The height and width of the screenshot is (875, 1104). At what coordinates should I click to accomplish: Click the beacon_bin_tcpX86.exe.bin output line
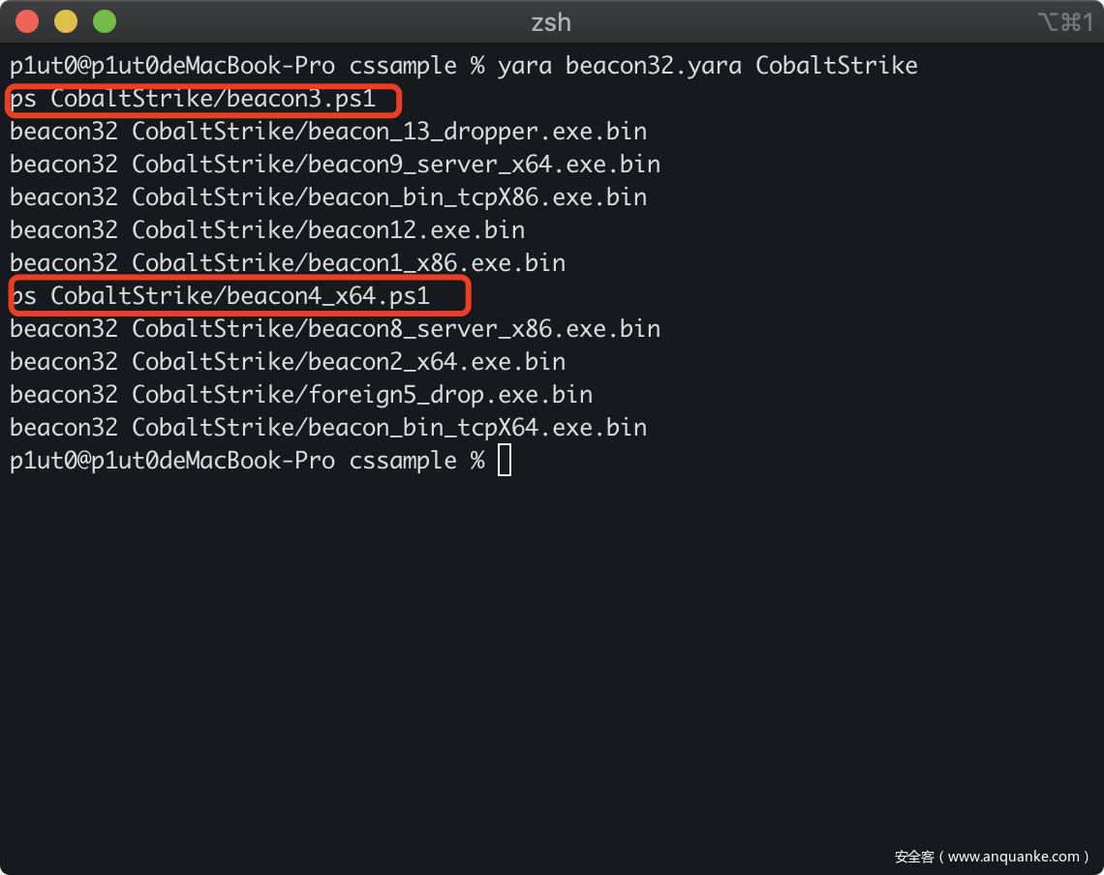pyautogui.click(x=328, y=197)
